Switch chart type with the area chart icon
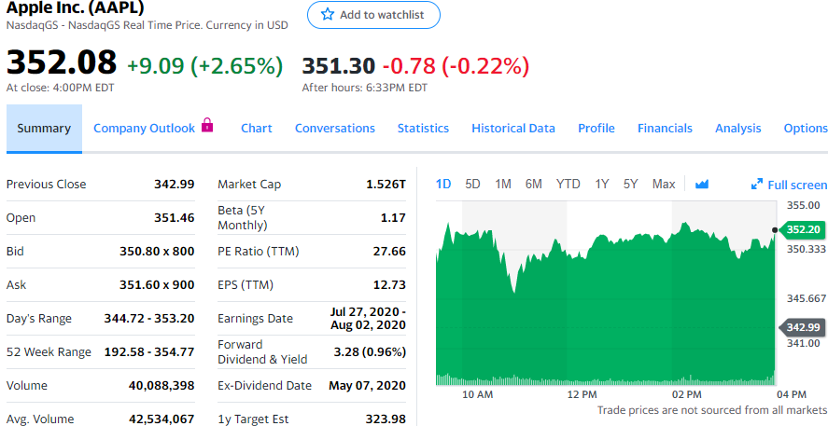Screen dimensions: 828x426 click(x=701, y=184)
